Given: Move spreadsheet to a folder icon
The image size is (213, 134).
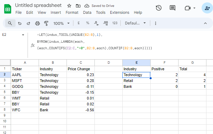Looking at the screenshot, I should (x=78, y=6).
